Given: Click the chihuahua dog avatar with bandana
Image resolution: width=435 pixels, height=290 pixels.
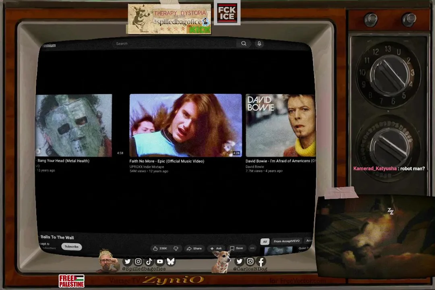Looking at the screenshot, I should (x=222, y=261).
